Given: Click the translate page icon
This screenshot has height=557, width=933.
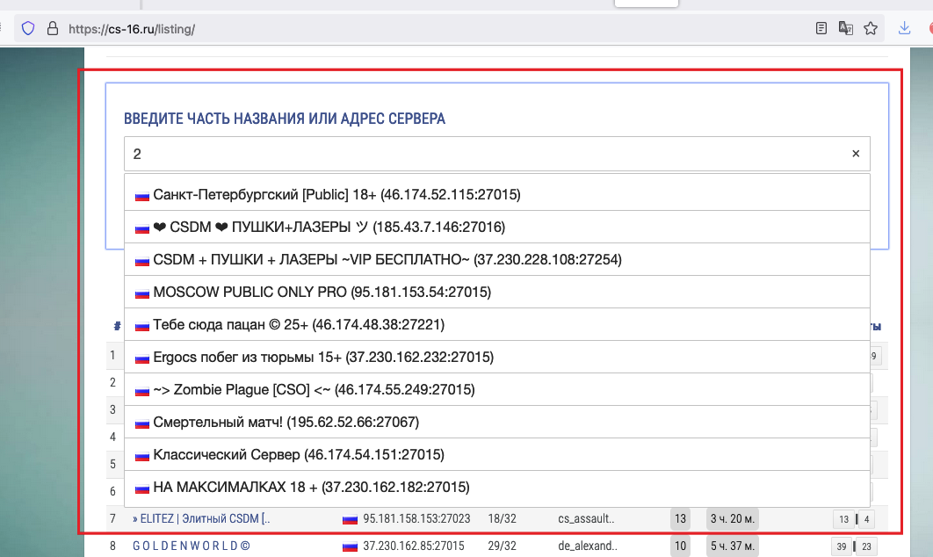Looking at the screenshot, I should pyautogui.click(x=845, y=28).
